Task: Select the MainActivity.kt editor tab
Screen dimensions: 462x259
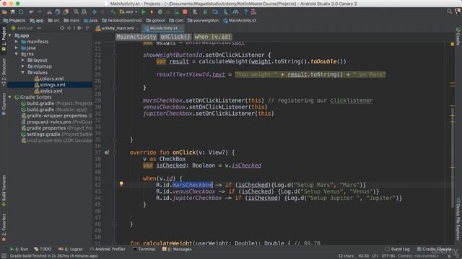Action: (x=163, y=28)
